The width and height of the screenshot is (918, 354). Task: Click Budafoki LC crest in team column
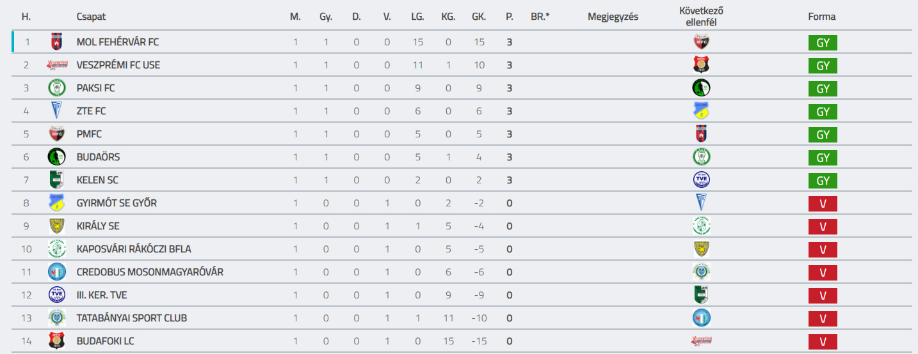pyautogui.click(x=57, y=341)
